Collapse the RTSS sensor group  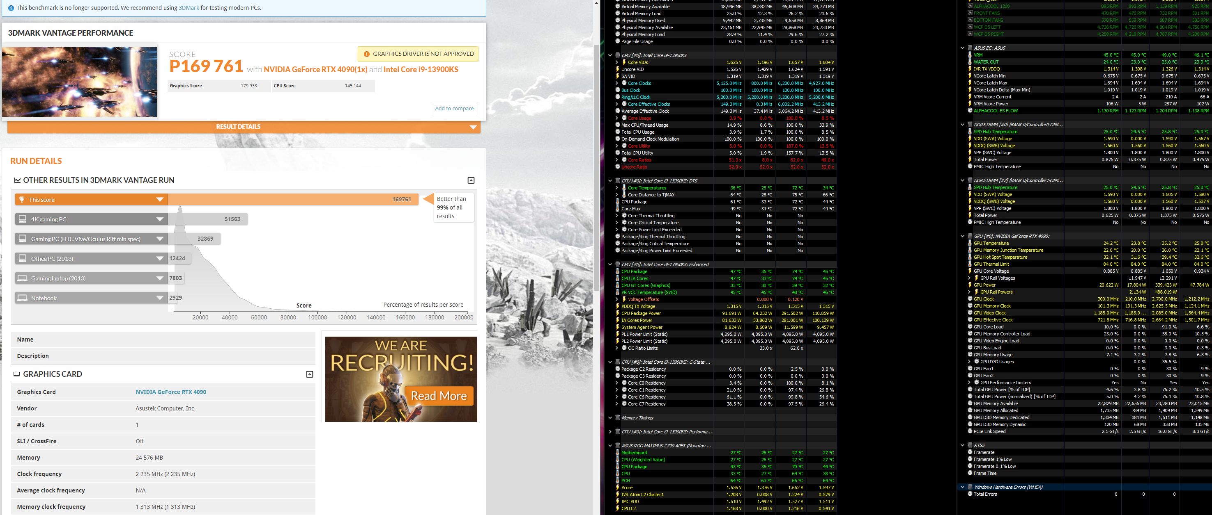(x=963, y=445)
